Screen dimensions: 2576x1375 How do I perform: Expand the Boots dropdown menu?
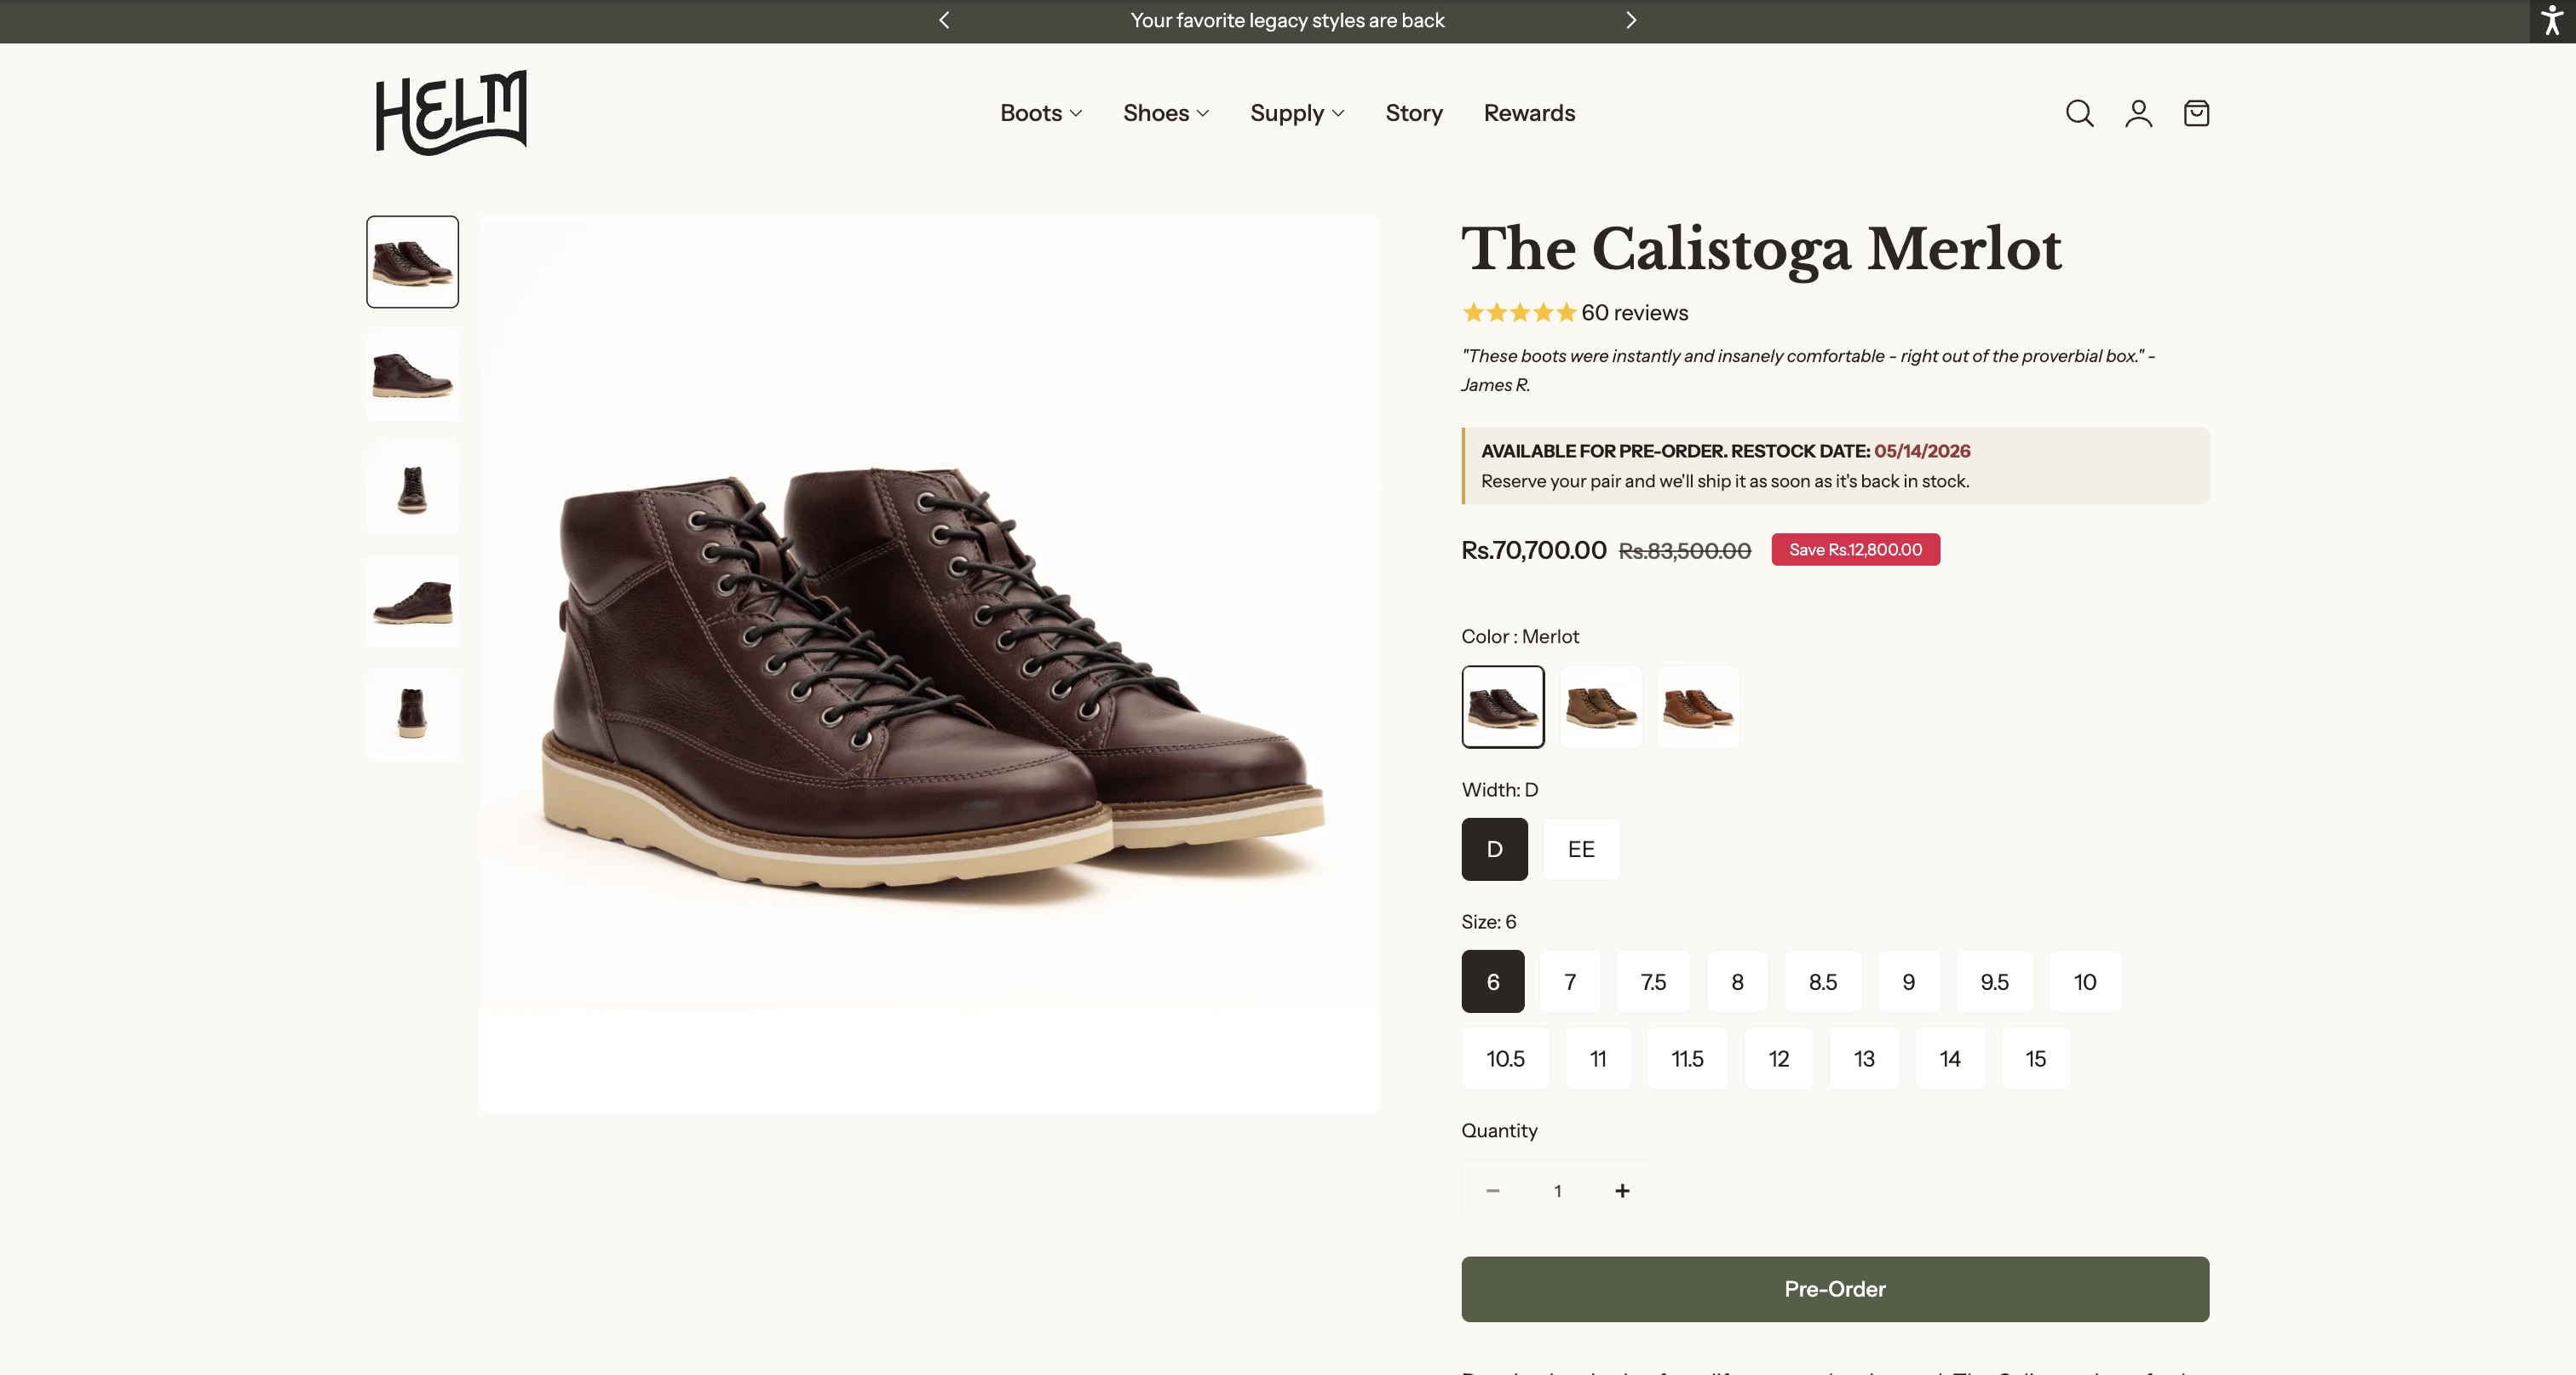(x=1041, y=113)
